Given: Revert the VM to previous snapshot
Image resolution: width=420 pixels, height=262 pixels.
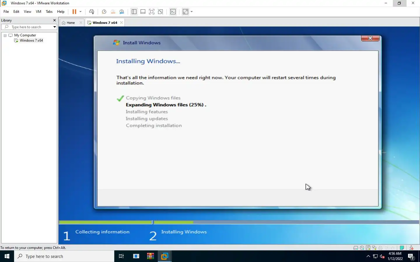Looking at the screenshot, I should pos(113,12).
